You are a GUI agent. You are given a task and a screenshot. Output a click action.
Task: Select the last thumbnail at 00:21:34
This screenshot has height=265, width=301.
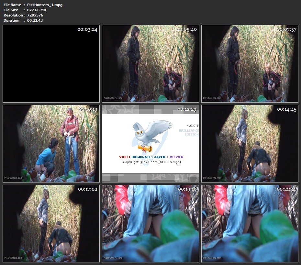tap(250, 223)
